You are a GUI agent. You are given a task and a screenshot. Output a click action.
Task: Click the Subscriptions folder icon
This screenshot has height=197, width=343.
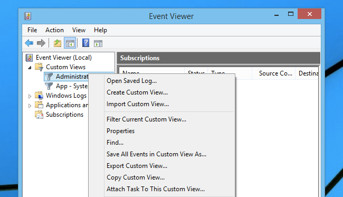coord(39,115)
